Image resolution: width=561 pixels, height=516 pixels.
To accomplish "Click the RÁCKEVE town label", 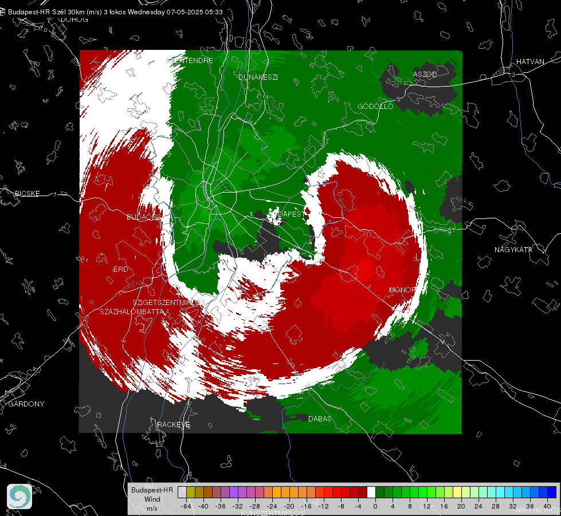I will [x=174, y=425].
